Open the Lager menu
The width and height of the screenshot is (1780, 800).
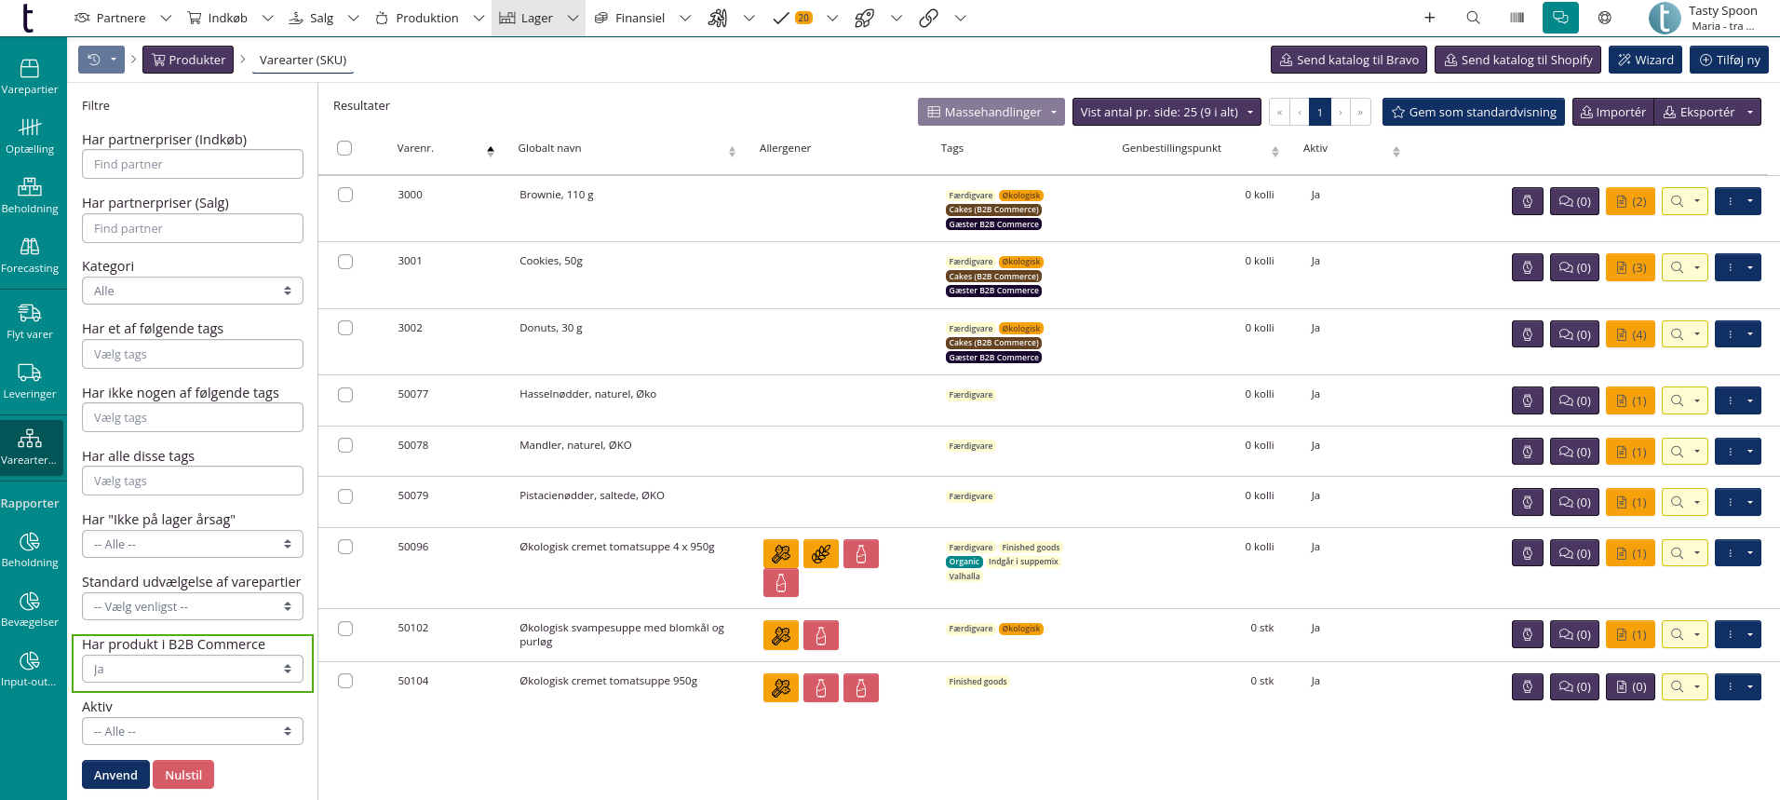point(537,18)
